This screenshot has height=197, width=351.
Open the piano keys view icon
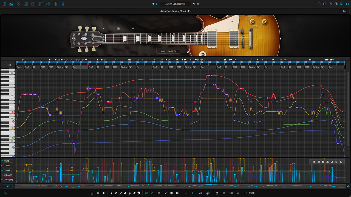[4, 4]
